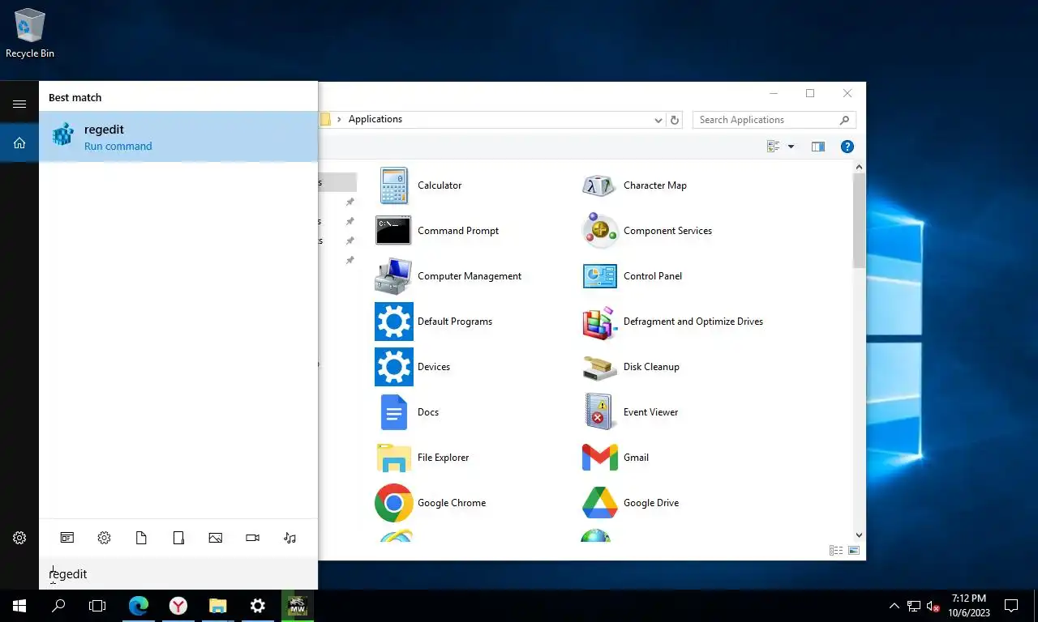Maximize the Applications window
The image size is (1038, 622).
coord(810,93)
